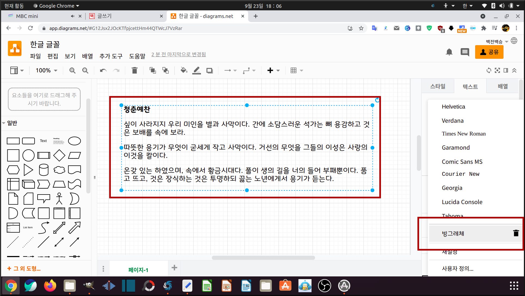Switch to the 스타일 tab
Viewport: 525px width, 296px height.
438,86
